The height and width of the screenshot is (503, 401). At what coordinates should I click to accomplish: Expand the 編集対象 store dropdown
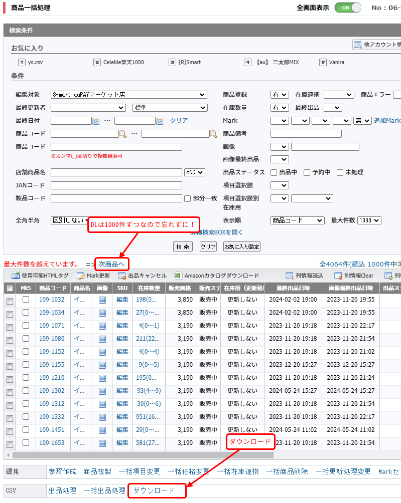[x=129, y=95]
